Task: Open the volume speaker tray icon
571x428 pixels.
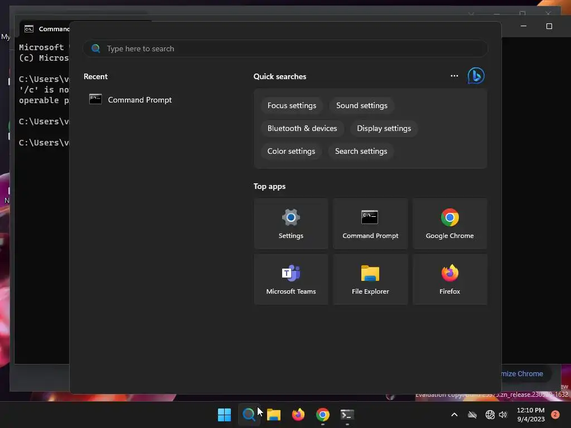Action: [x=503, y=415]
